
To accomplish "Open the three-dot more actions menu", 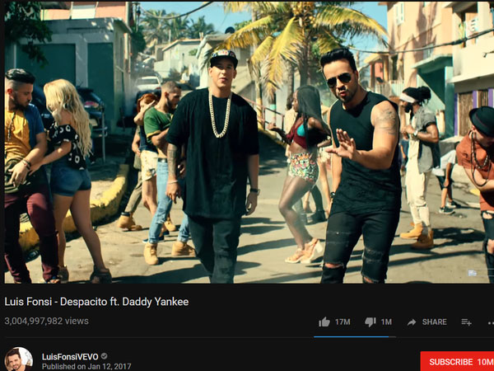I will tap(491, 322).
